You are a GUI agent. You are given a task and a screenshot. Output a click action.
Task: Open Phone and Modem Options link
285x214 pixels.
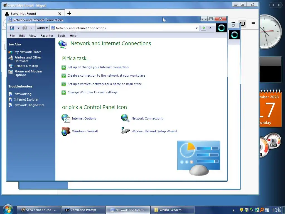[x=28, y=73]
